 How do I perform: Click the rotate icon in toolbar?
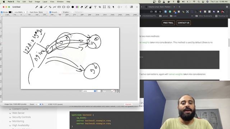126,7
